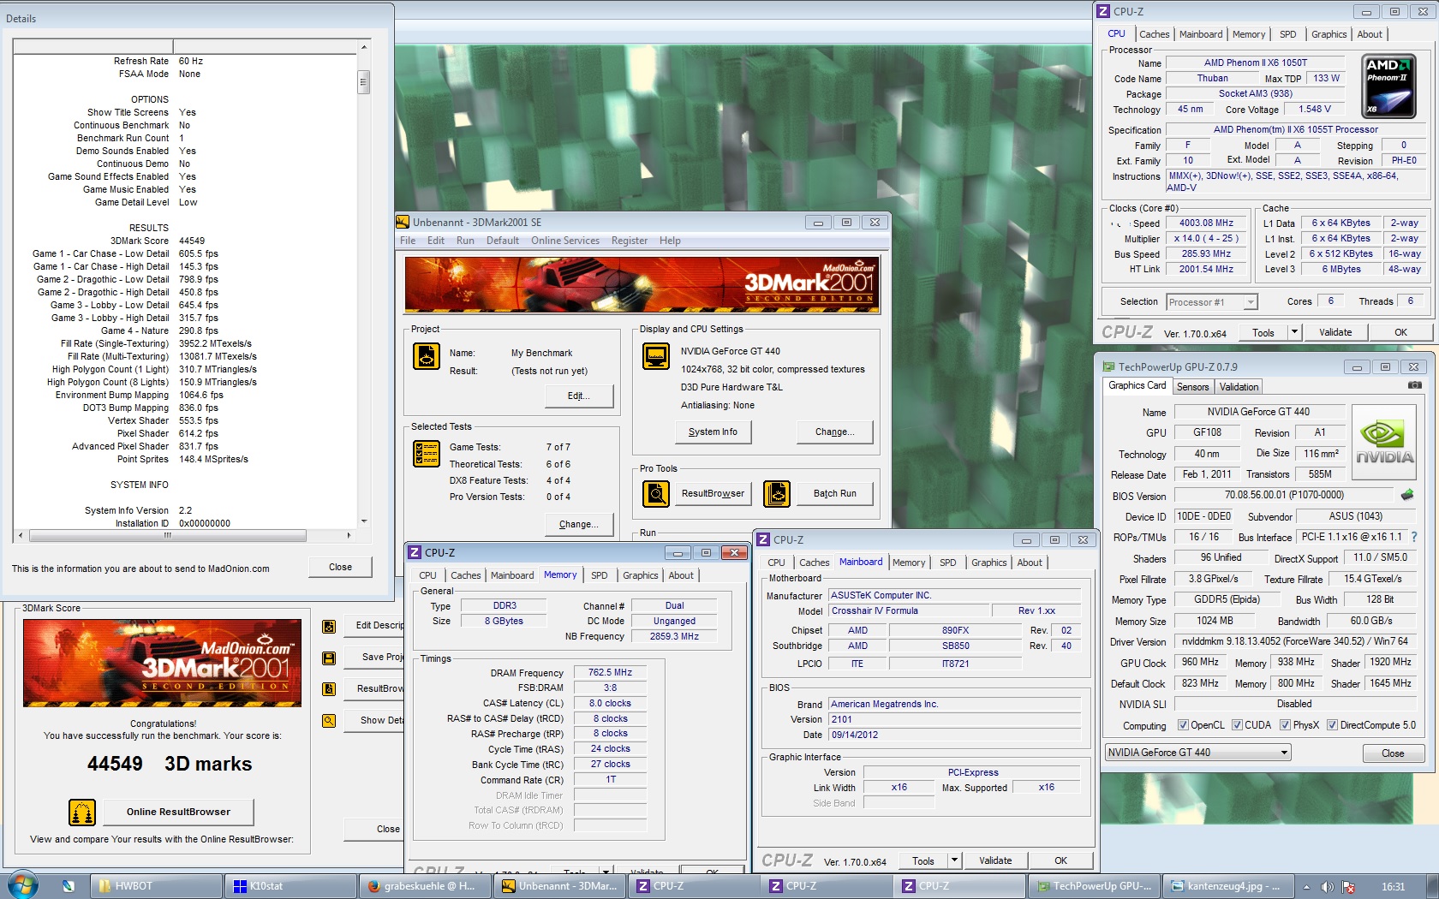Toggle the CUDA checkbox in GPU-Z
The height and width of the screenshot is (899, 1439).
tap(1237, 725)
